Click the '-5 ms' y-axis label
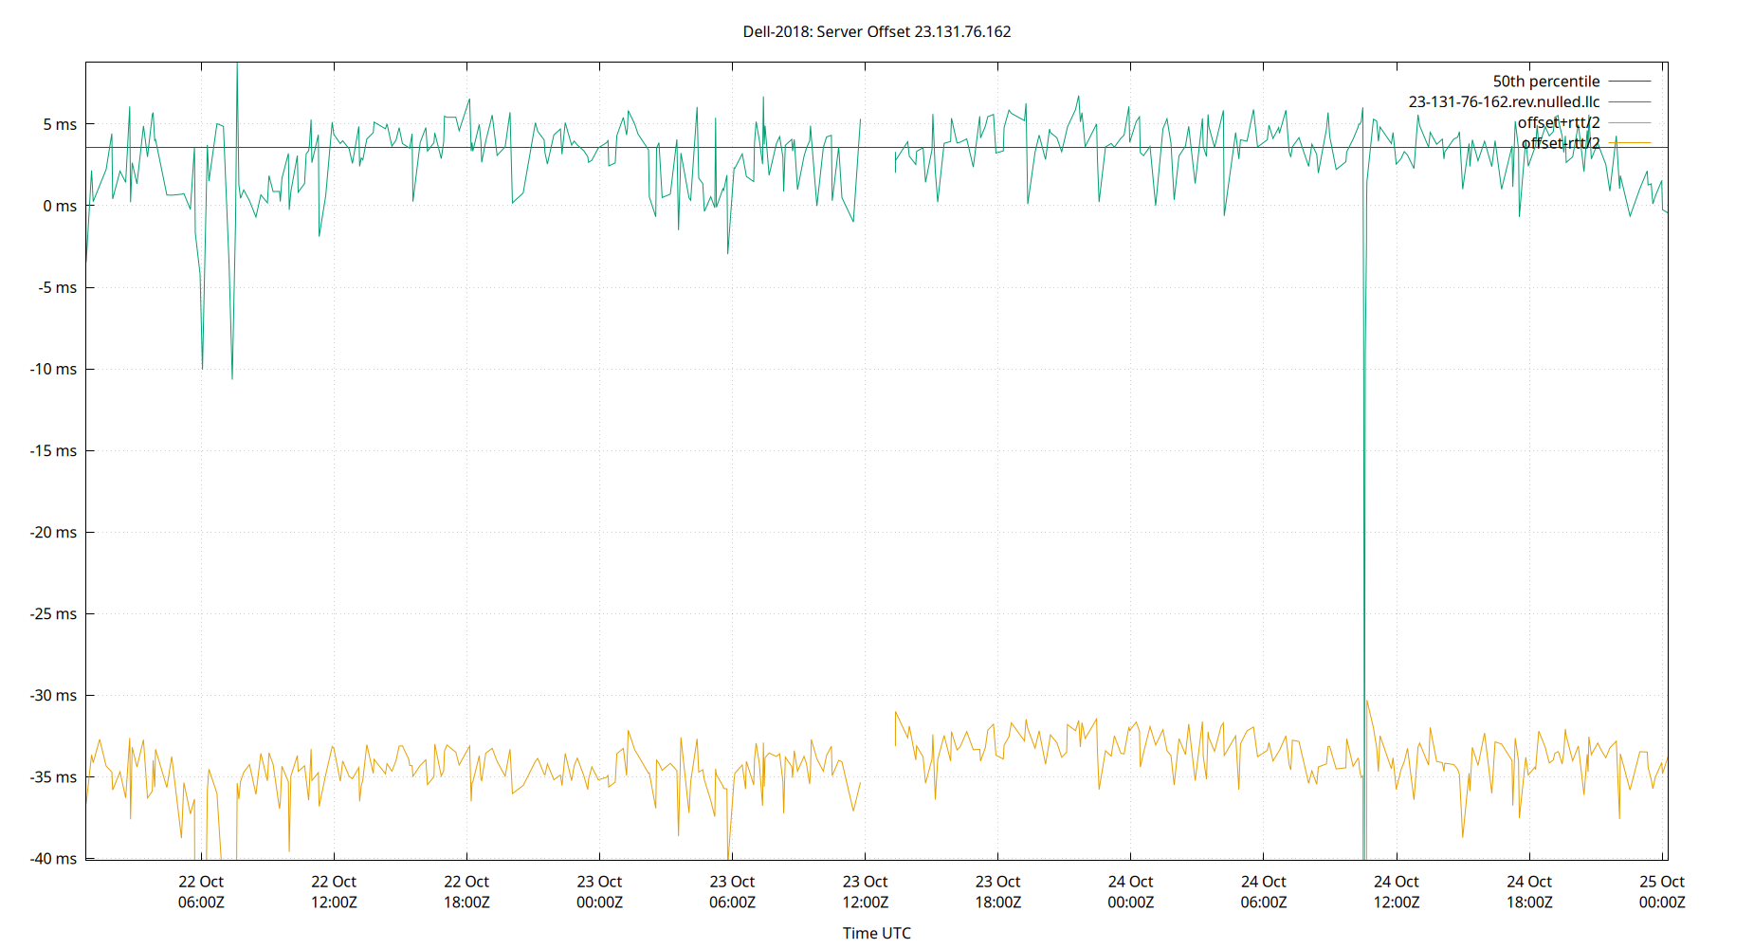This screenshot has width=1754, height=948. [58, 287]
